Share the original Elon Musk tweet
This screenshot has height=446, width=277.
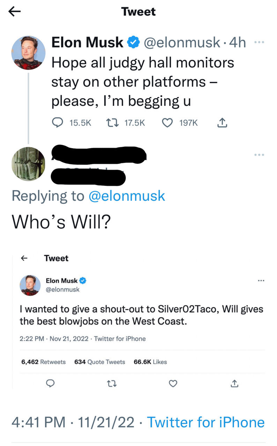[222, 122]
